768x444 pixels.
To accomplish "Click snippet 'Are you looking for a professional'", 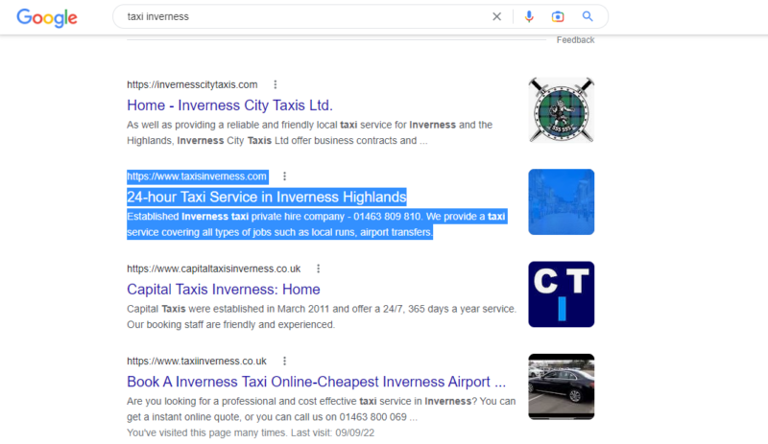I will coord(322,409).
